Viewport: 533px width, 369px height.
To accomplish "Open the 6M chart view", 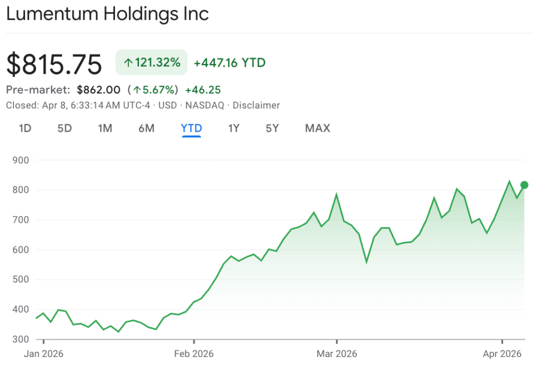I will click(146, 128).
